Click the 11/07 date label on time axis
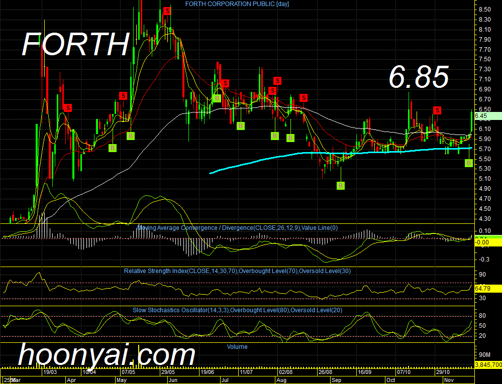The image size is (502, 384). [x=246, y=372]
